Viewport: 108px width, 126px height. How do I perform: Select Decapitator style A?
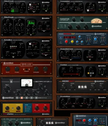tap(17, 98)
